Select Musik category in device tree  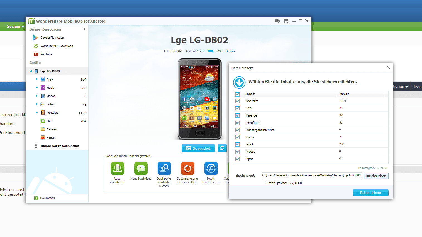tap(50, 88)
